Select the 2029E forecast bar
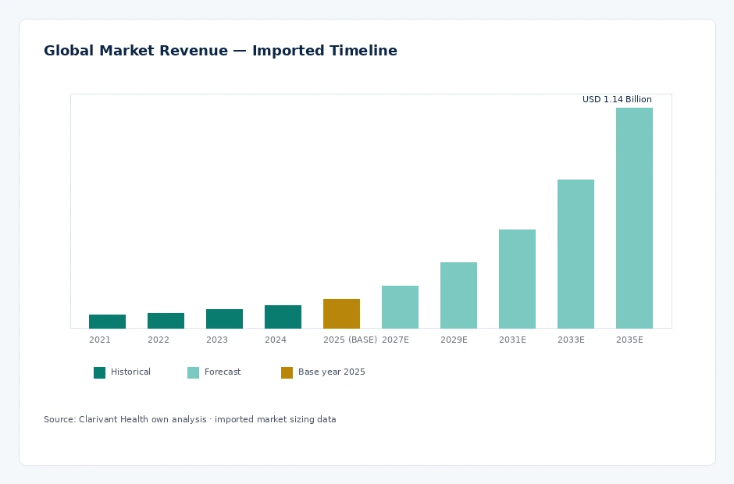This screenshot has height=484, width=734. 458,295
